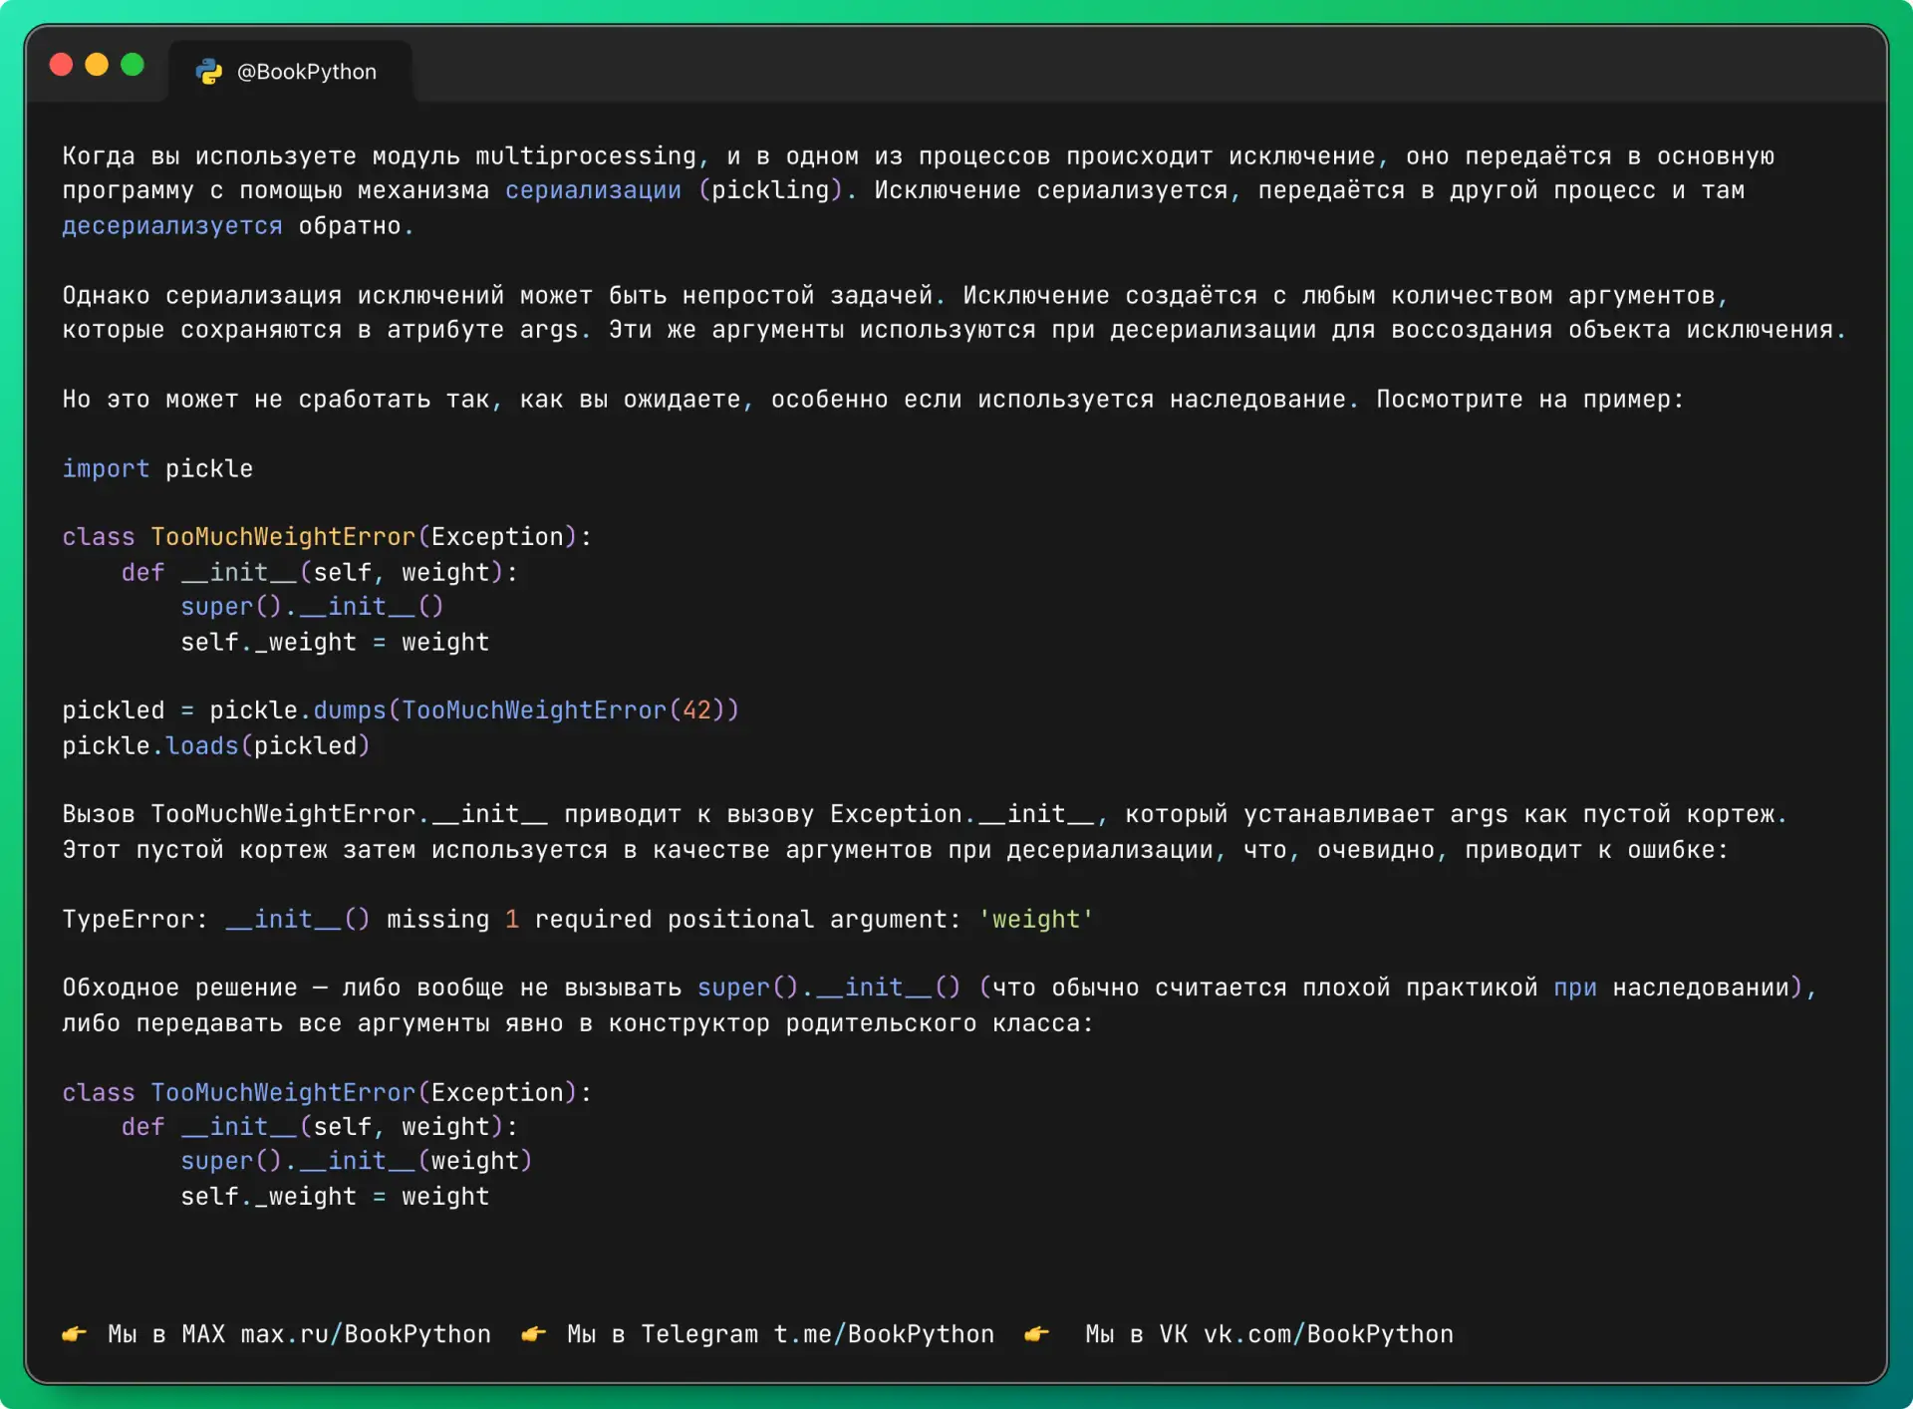Screen dimensions: 1913x1409
Task: Click the number 42 in the code
Action: pos(696,710)
